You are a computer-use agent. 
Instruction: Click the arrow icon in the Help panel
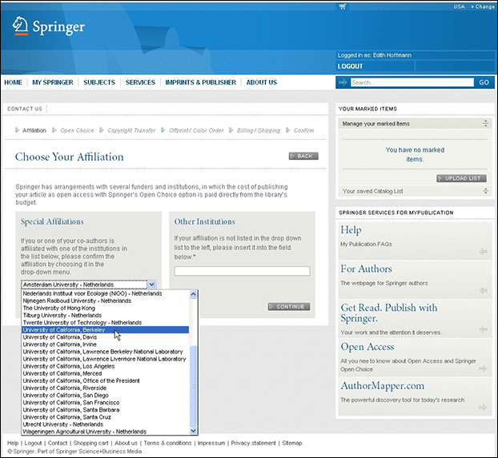(483, 252)
